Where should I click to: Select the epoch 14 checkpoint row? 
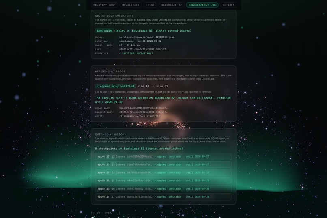point(163,173)
